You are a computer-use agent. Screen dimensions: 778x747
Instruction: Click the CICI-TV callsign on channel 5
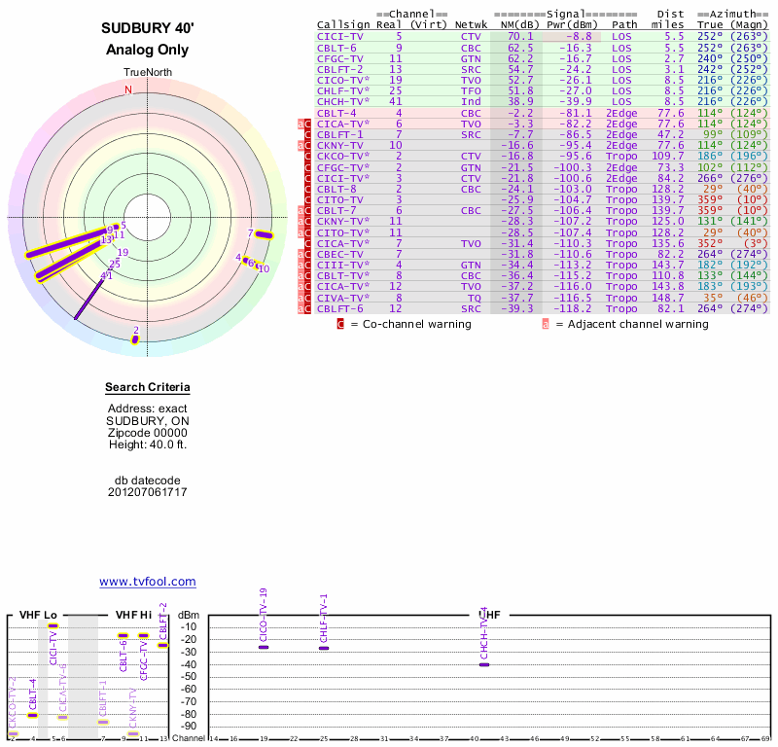[339, 37]
